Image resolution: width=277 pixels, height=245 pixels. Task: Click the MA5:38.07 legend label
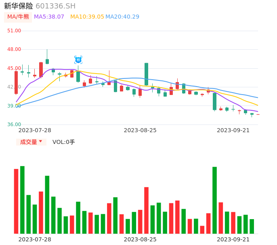[49, 17]
